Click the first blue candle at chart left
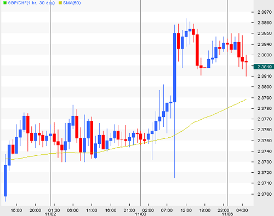Viewport: 274px width, 216px height. [x=5, y=180]
